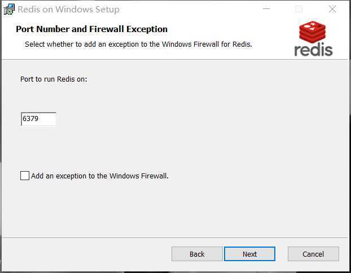Click the installer icon in title bar
The height and width of the screenshot is (273, 351).
(x=9, y=10)
